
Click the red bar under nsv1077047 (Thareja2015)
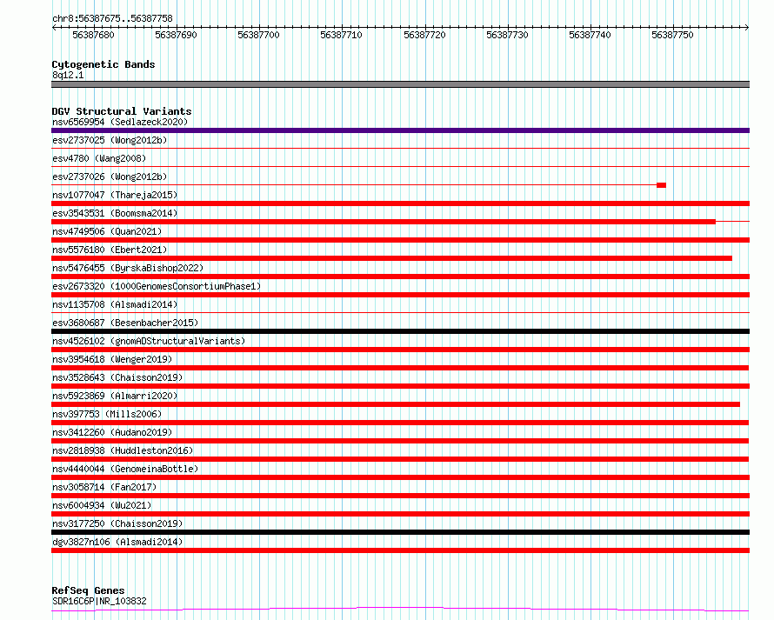(x=400, y=203)
